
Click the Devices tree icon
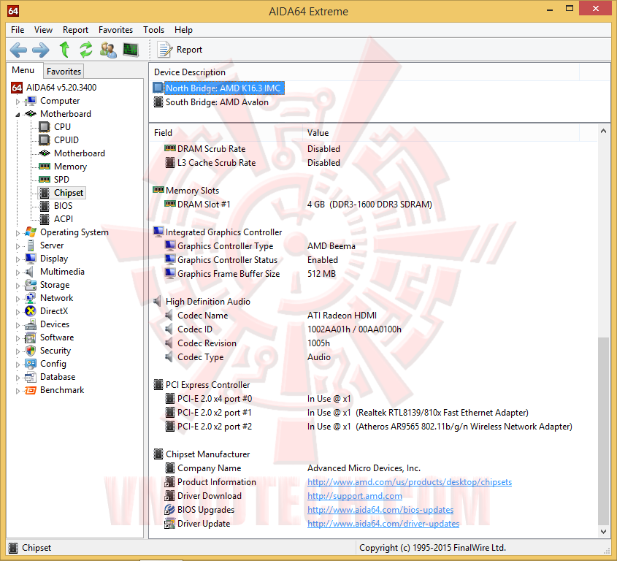pos(30,324)
